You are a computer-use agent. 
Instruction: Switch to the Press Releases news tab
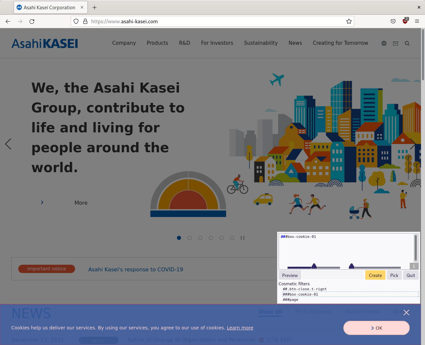click(x=313, y=311)
